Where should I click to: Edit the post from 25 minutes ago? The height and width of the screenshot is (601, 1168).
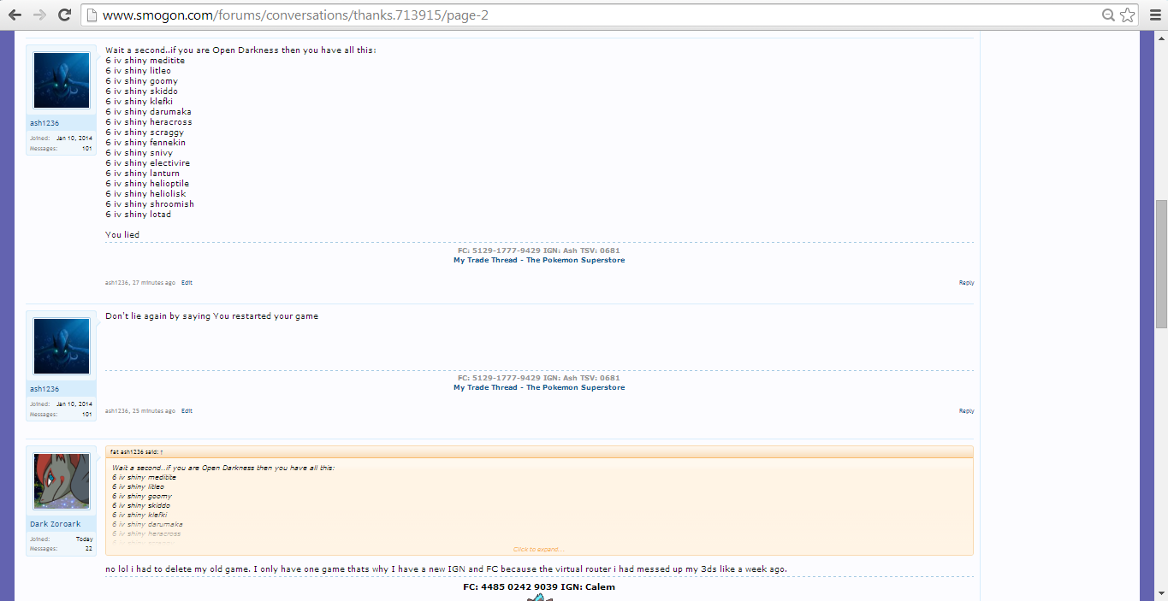pos(187,410)
